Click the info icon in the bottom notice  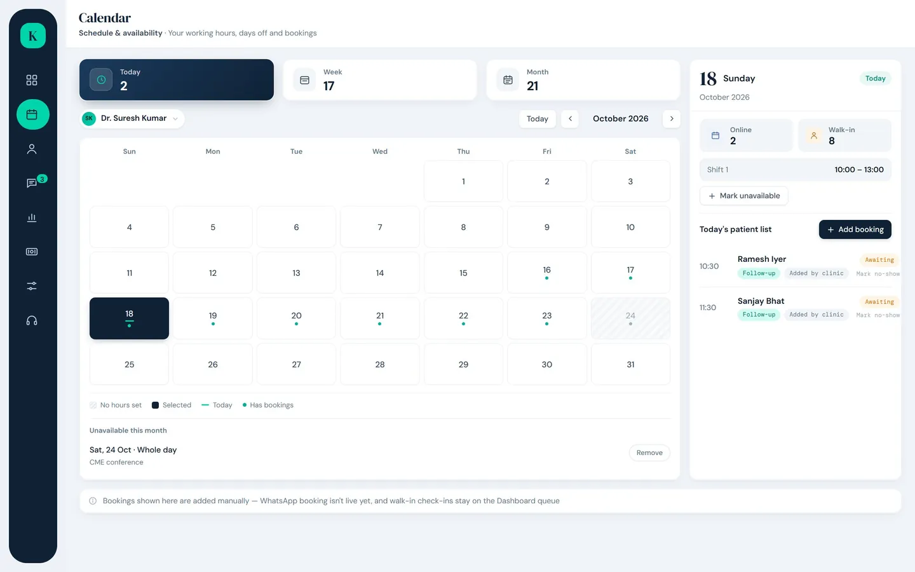[x=93, y=501]
